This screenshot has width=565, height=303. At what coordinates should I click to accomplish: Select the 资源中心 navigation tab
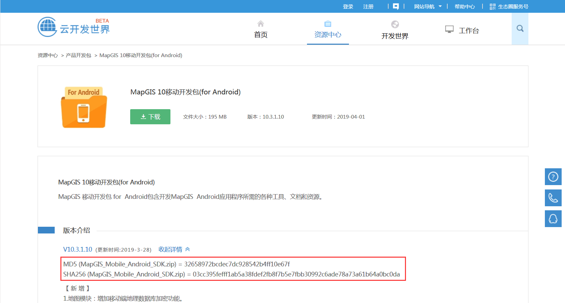pos(328,35)
